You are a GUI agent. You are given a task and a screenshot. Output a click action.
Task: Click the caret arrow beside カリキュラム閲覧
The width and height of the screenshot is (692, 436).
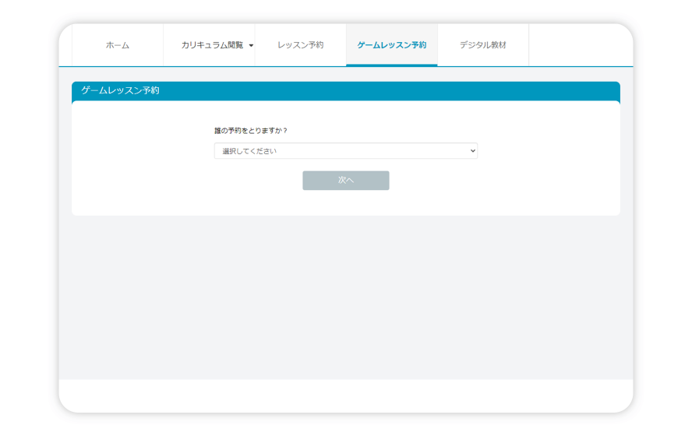coord(251,46)
